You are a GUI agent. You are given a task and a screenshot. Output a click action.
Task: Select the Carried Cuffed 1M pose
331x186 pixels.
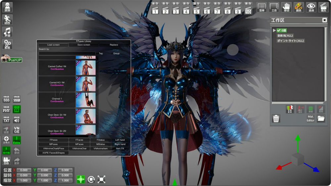click(57, 68)
